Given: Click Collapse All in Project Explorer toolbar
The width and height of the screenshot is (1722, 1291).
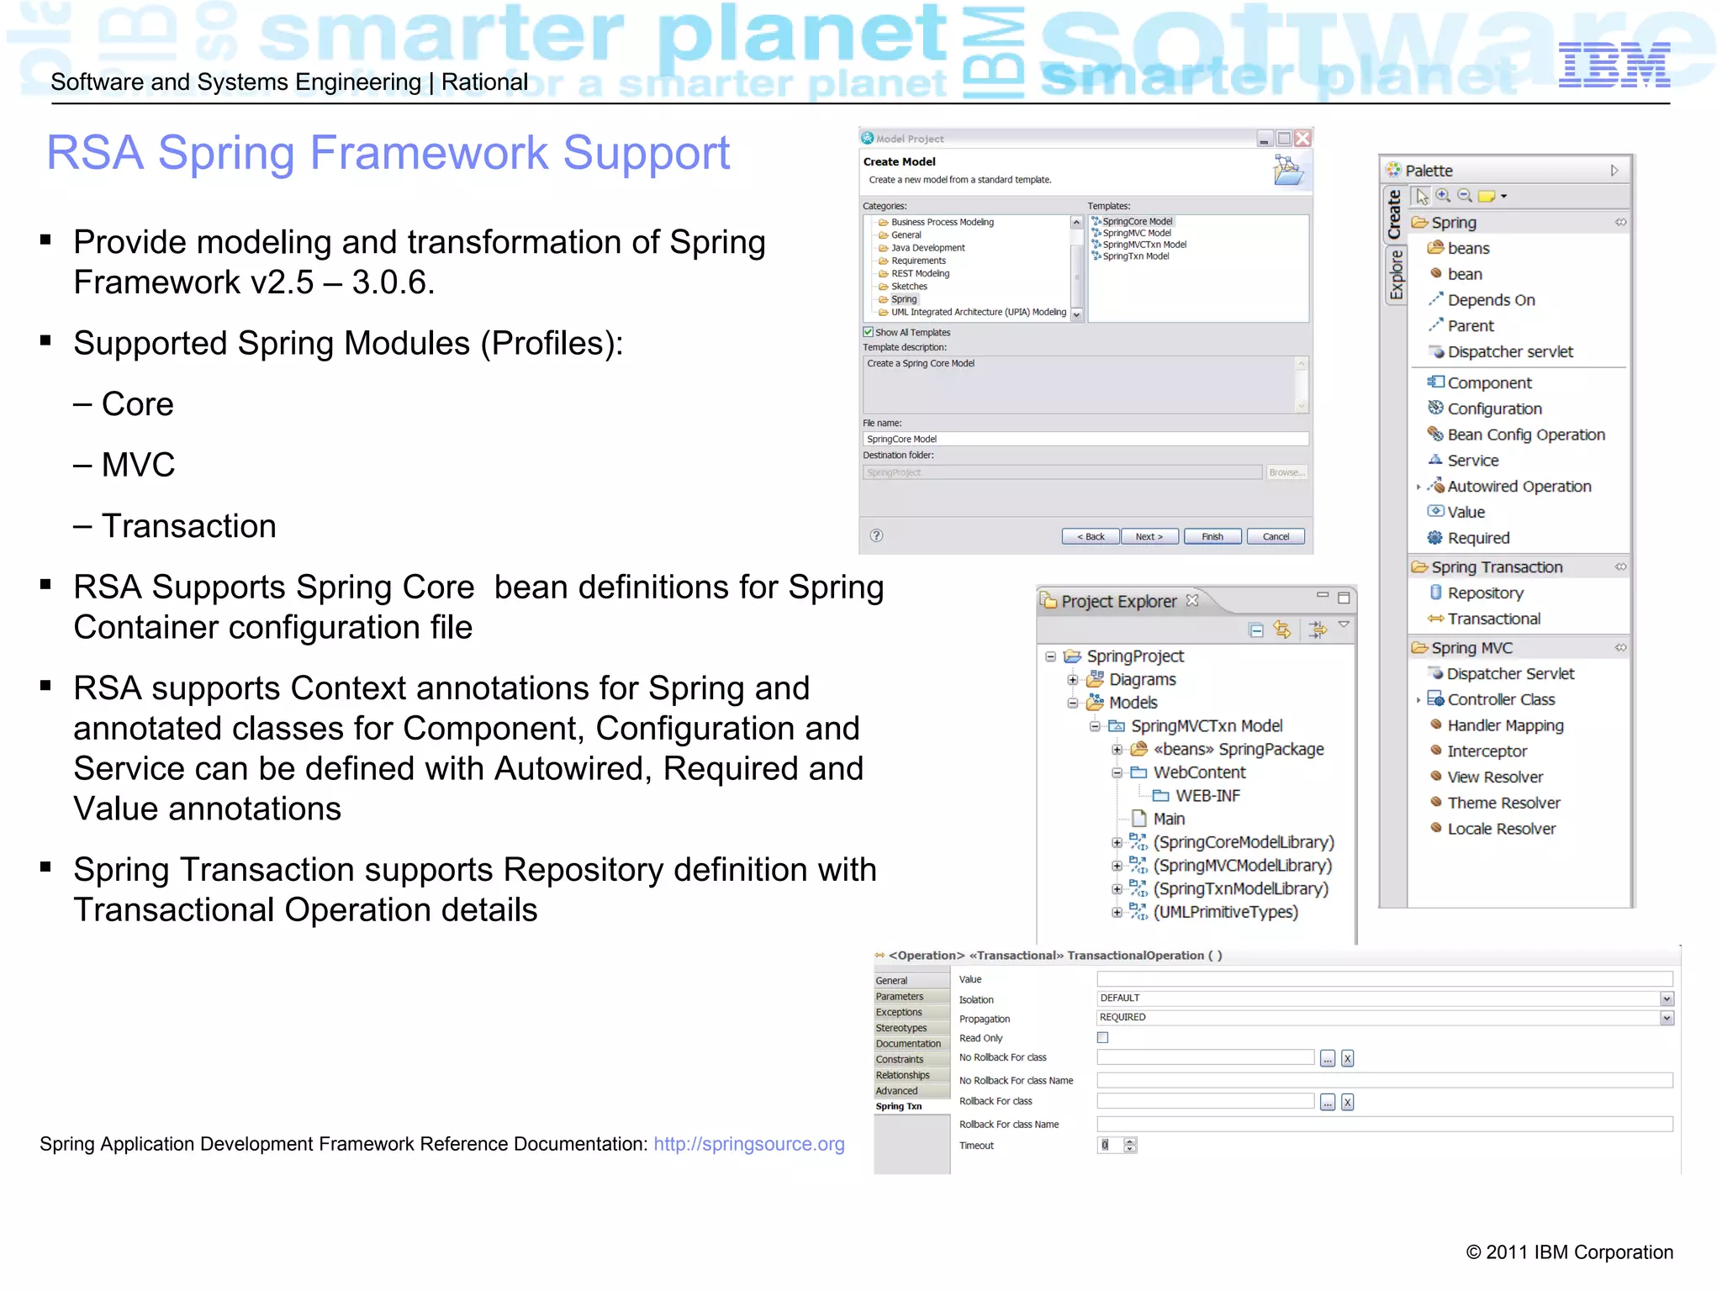Looking at the screenshot, I should [x=1256, y=630].
